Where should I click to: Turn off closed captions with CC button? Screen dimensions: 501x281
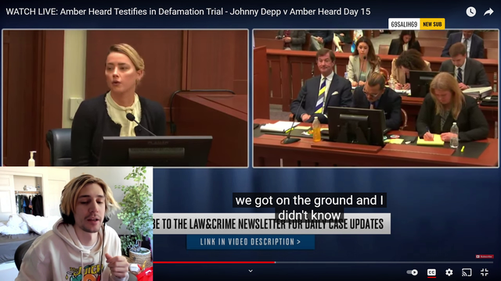[431, 272]
